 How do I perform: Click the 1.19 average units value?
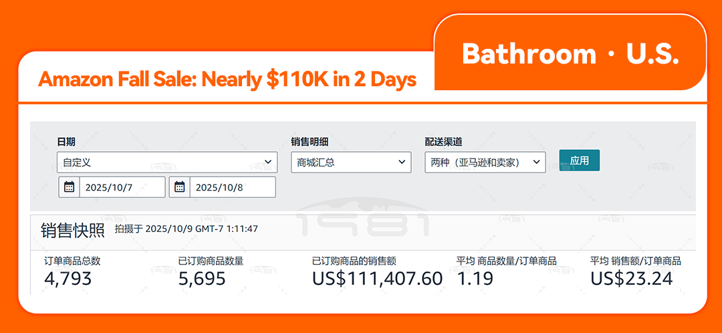tap(475, 278)
